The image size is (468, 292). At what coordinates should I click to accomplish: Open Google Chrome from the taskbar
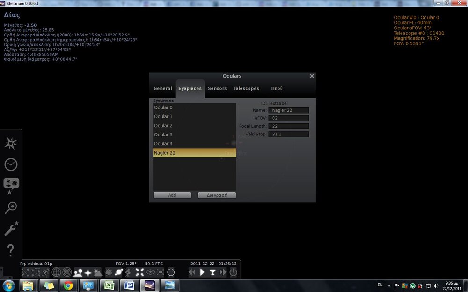click(68, 285)
